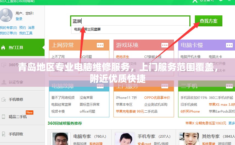The width and height of the screenshot is (235, 145).
Task: Open QQ问题 item
Action: (86, 57)
